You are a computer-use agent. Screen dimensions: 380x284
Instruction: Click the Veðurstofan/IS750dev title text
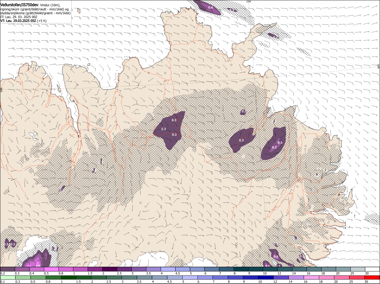(x=19, y=5)
